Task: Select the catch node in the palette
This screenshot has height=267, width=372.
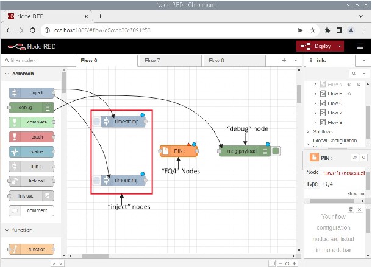Action: 31,137
